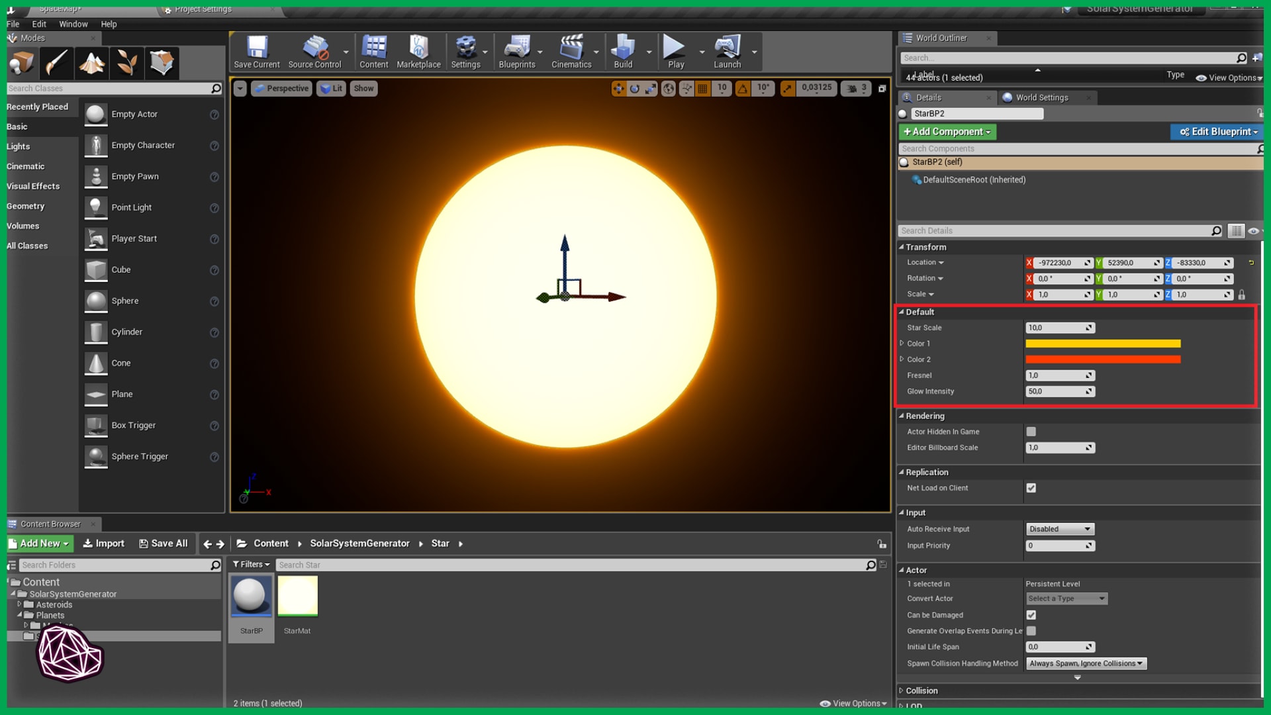Click the Edit Blueprint button
The image size is (1271, 715).
[x=1217, y=132]
